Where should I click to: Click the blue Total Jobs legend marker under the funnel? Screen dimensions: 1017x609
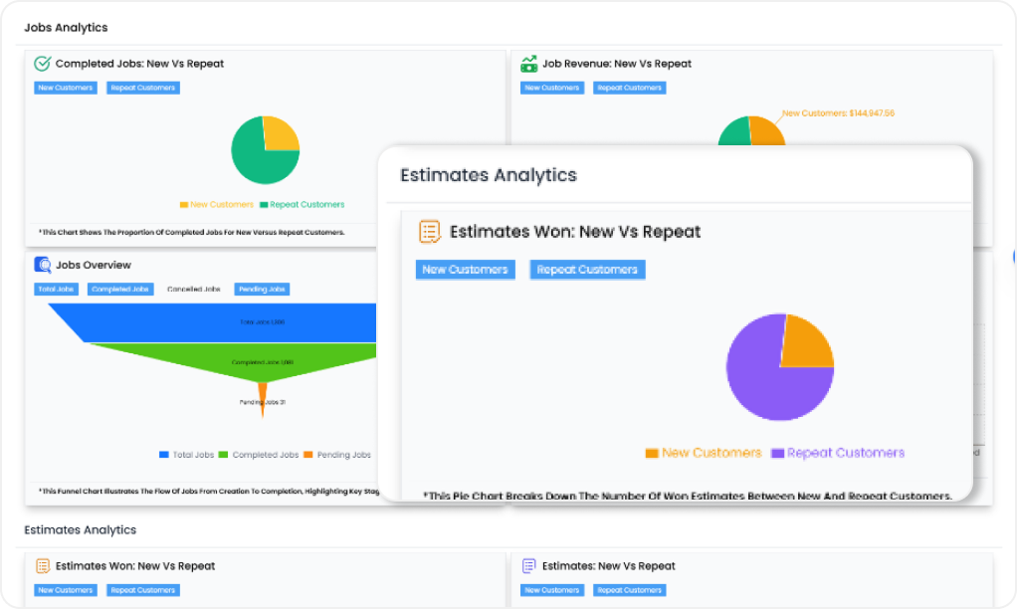pos(162,454)
